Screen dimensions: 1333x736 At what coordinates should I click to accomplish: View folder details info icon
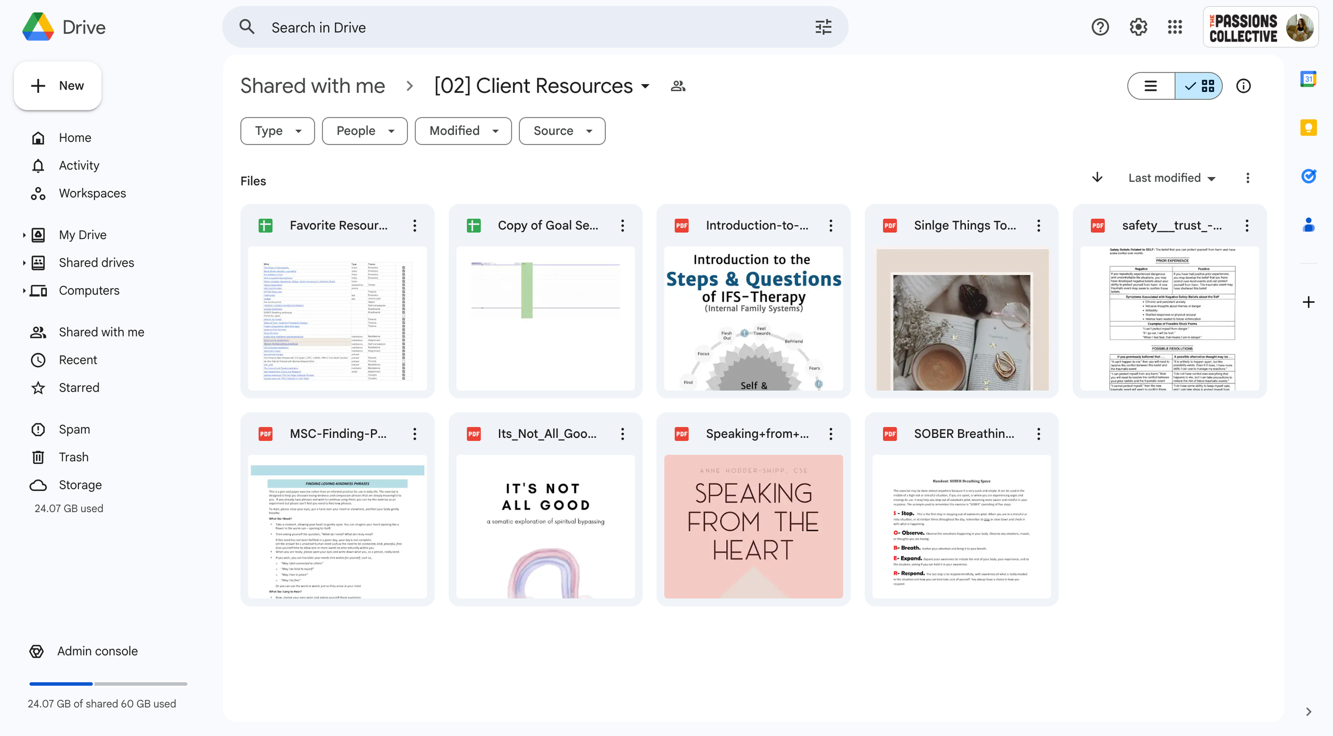[x=1243, y=86]
